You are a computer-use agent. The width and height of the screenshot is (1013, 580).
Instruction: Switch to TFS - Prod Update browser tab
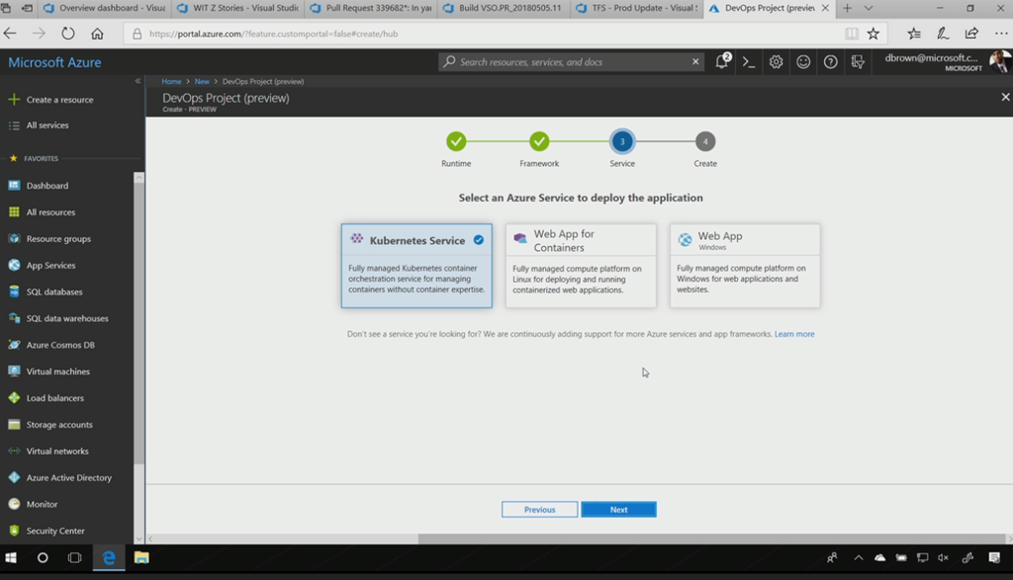pyautogui.click(x=637, y=8)
